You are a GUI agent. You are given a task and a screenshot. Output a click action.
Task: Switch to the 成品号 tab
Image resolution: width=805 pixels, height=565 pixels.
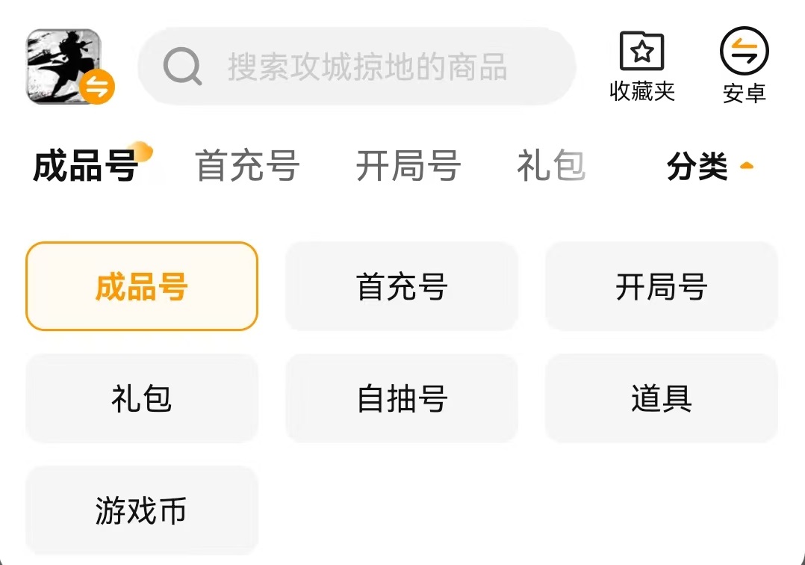(x=85, y=166)
